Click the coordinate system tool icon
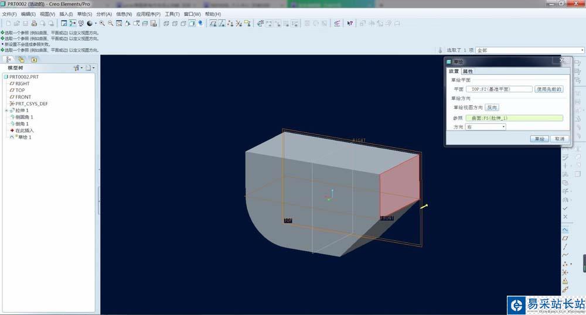The height and width of the screenshot is (315, 586). pyautogui.click(x=565, y=272)
